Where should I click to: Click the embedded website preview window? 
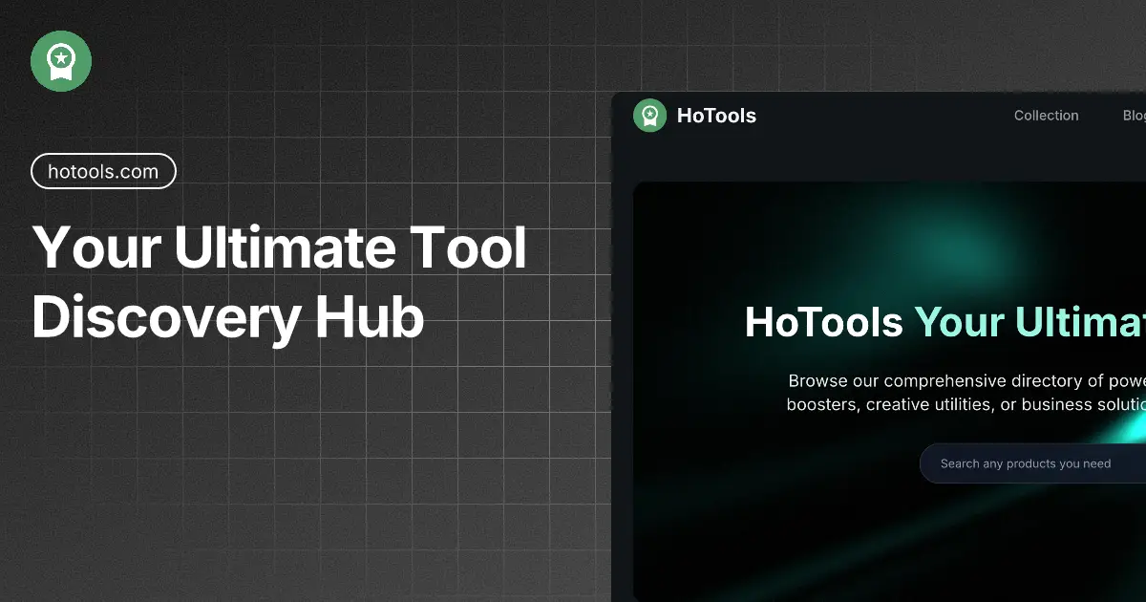(879, 344)
